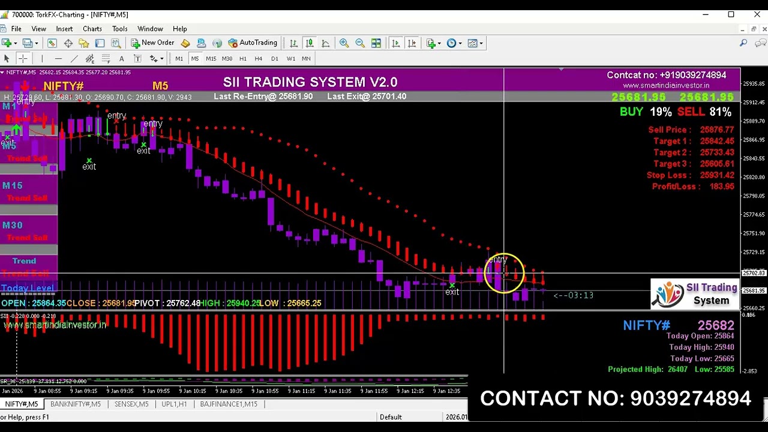Expand the Indicators dropdown arrow
The height and width of the screenshot is (432, 768).
pyautogui.click(x=439, y=43)
